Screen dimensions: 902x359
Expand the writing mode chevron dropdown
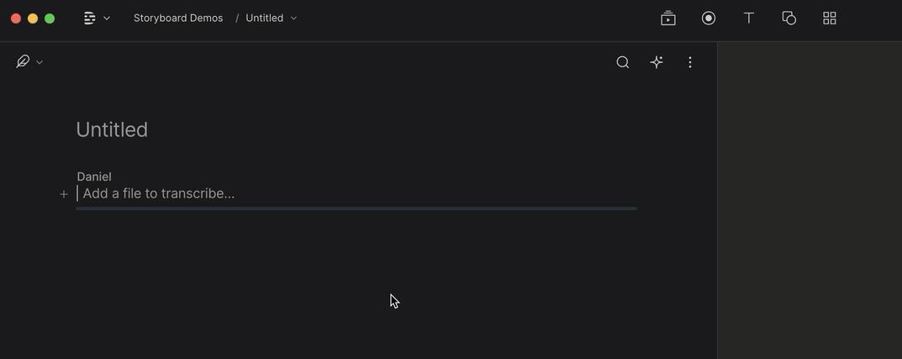pos(40,62)
